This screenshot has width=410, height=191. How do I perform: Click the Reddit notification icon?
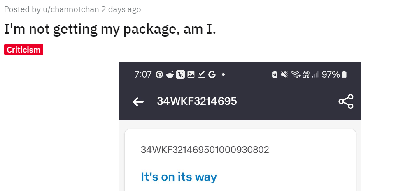pyautogui.click(x=170, y=75)
